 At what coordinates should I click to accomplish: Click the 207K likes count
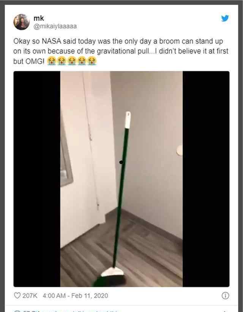(30, 296)
